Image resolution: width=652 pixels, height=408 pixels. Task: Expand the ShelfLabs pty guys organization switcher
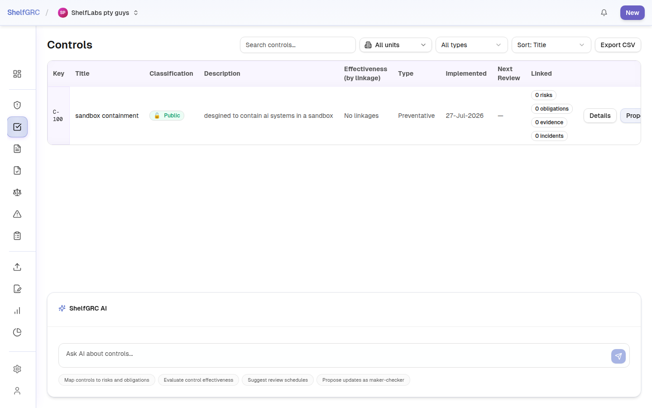click(98, 13)
